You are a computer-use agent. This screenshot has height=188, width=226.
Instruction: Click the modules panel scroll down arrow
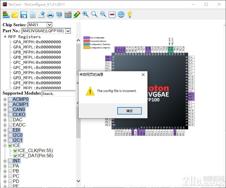pyautogui.click(x=78, y=181)
